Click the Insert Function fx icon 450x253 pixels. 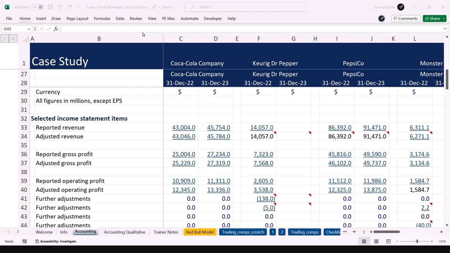(x=56, y=29)
